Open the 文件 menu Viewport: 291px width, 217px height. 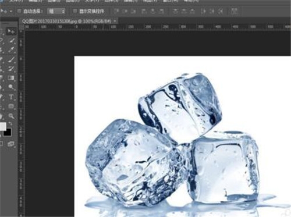point(16,1)
